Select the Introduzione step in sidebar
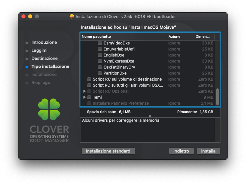 click(x=44, y=42)
